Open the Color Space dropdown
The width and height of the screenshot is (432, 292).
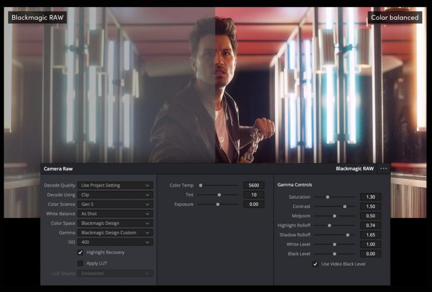(116, 223)
